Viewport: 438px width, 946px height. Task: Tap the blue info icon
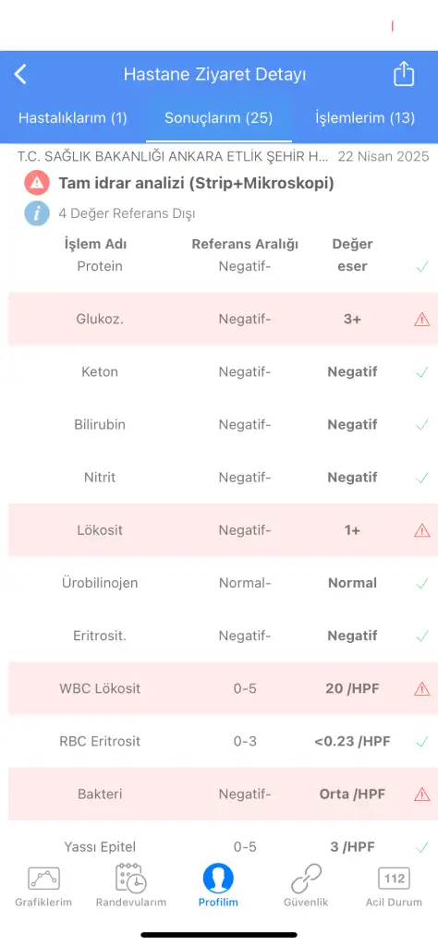click(37, 213)
